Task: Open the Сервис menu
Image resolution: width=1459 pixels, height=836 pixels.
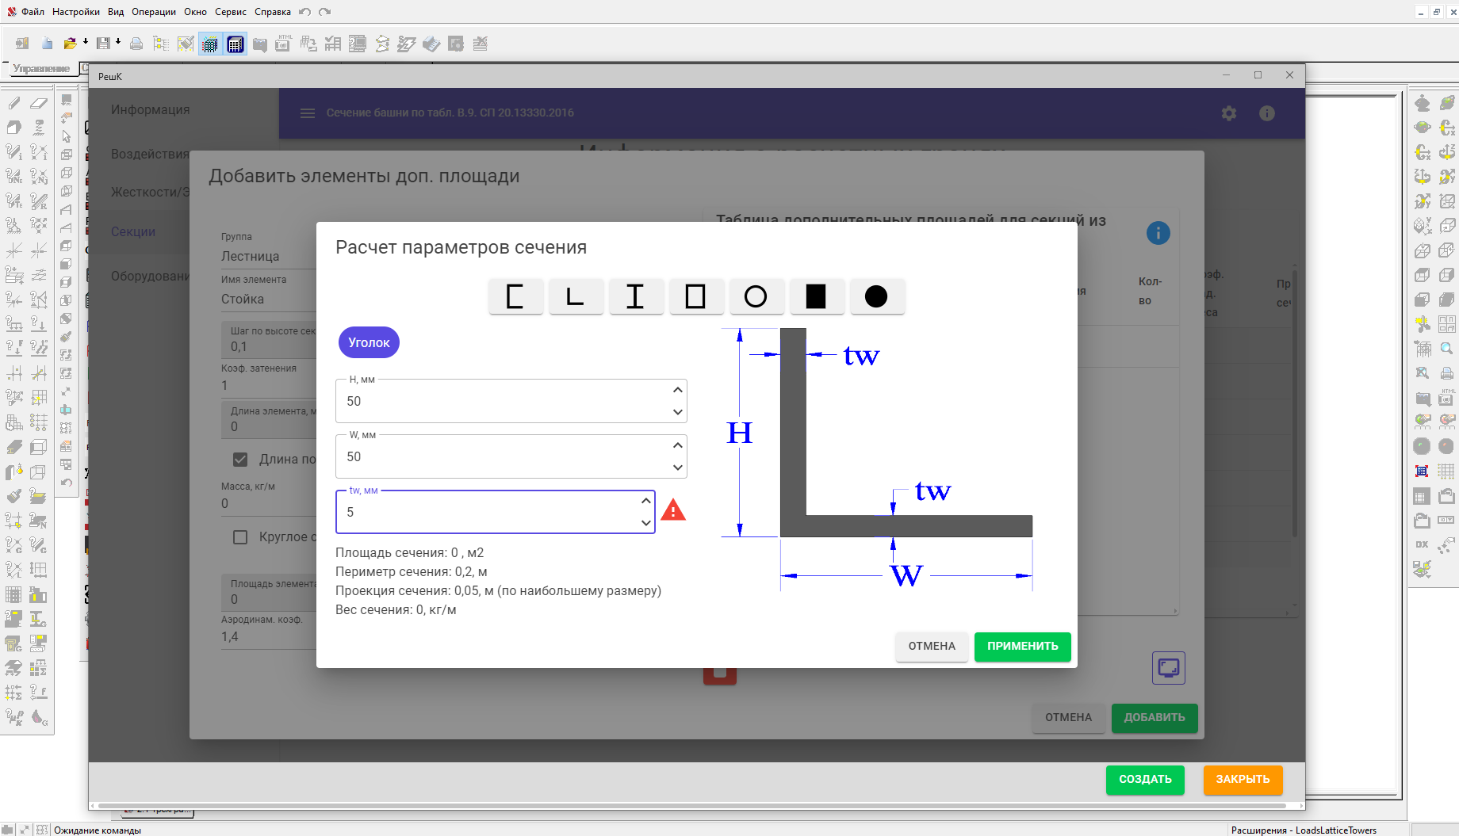Action: tap(230, 12)
